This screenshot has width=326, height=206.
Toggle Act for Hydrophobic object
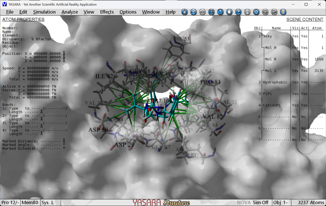point(304,82)
